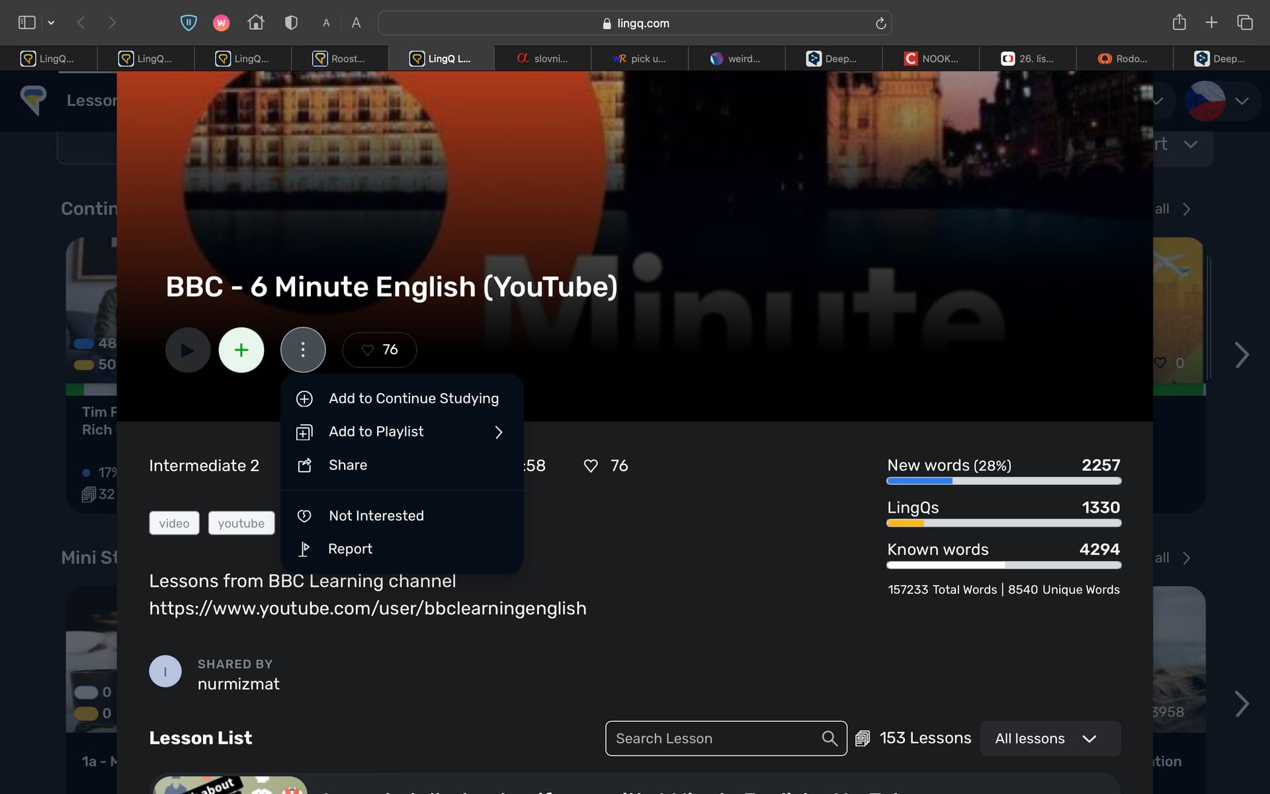Viewport: 1270px width, 794px height.
Task: Click the blue shield extension icon
Action: click(x=189, y=23)
